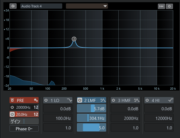Click the Audio Track 4 name field
Image resolution: width=180 pixels, height=138 pixels.
click(41, 6)
